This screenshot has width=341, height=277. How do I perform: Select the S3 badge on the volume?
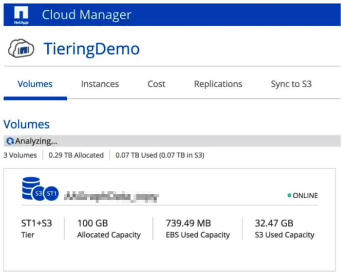[x=40, y=194]
